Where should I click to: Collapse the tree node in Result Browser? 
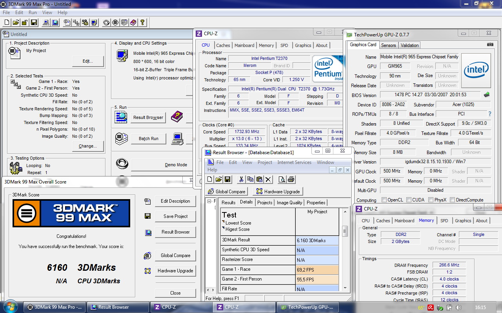[210, 201]
